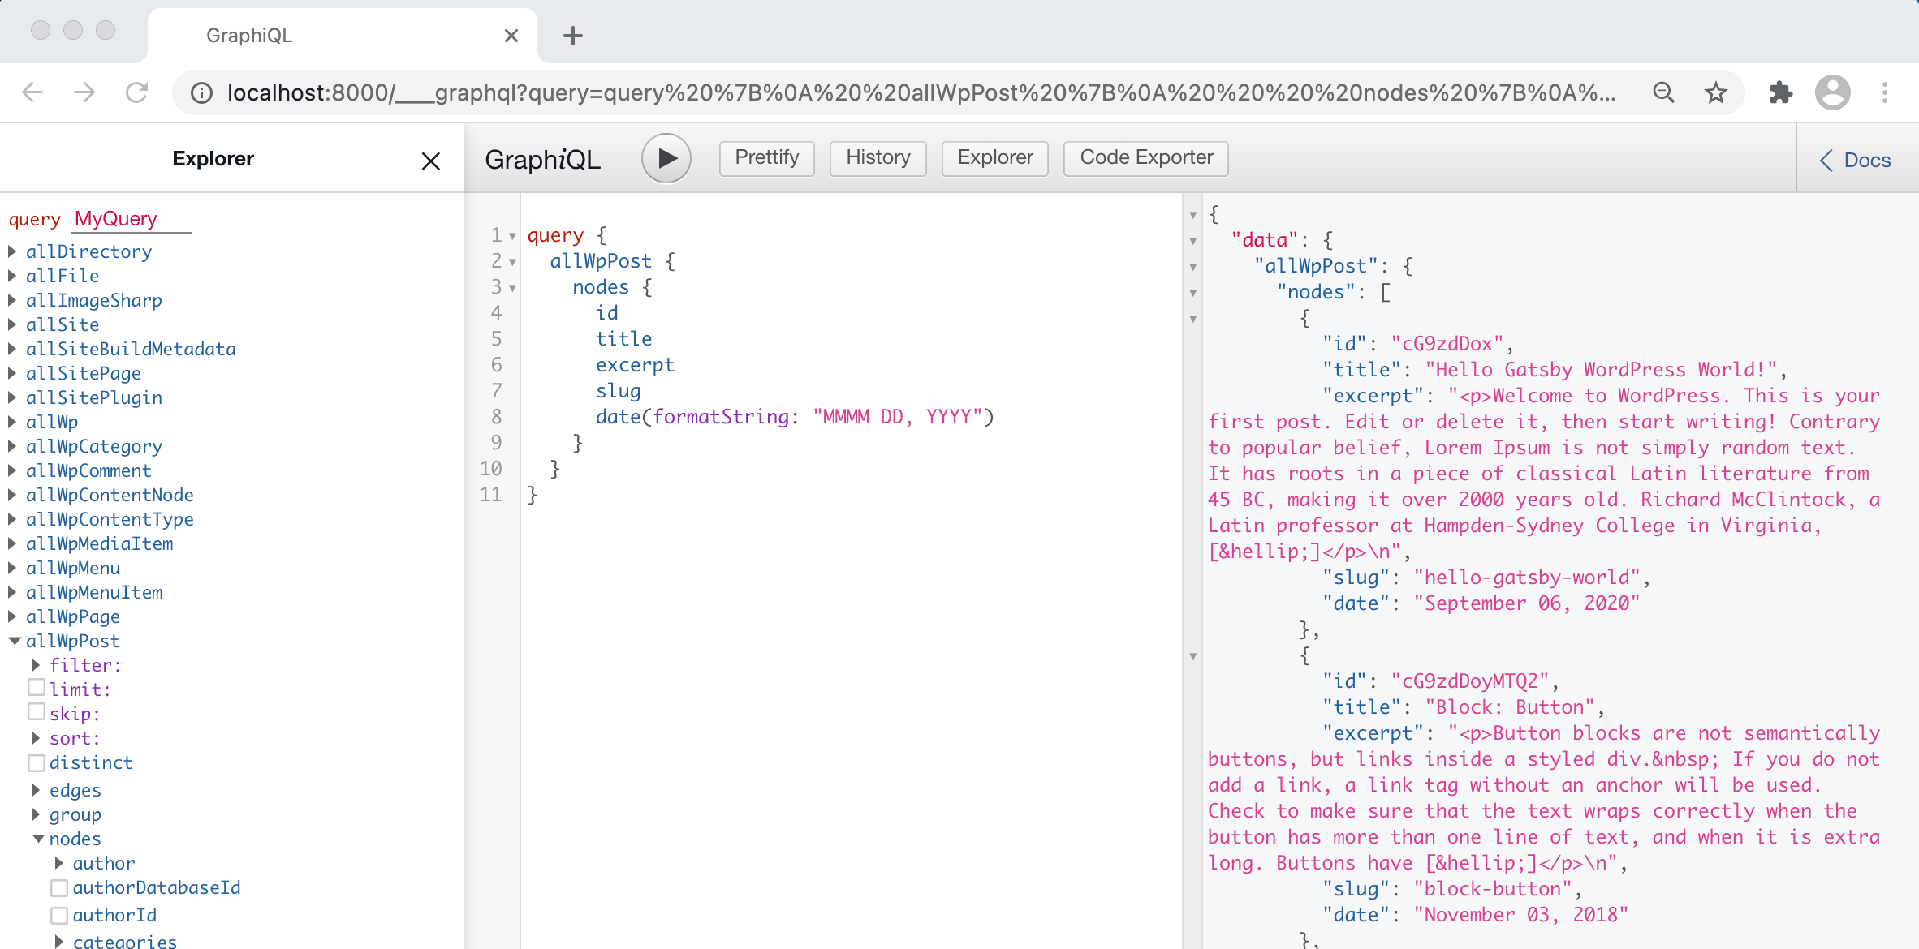Open the Docs panel

pyautogui.click(x=1856, y=160)
